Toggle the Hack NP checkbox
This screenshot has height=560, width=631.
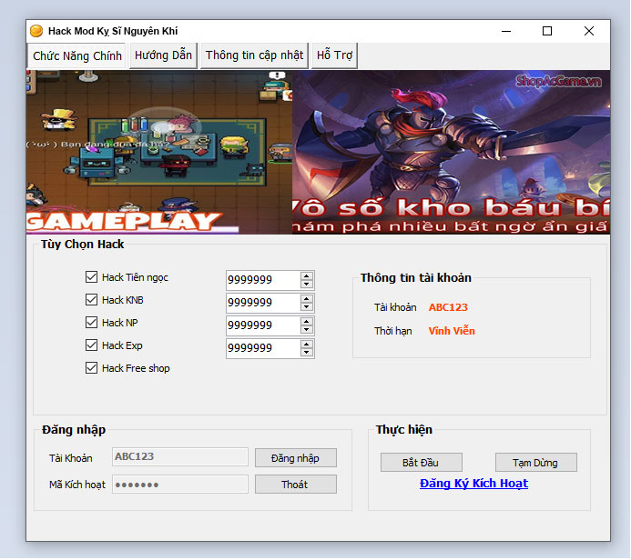91,323
